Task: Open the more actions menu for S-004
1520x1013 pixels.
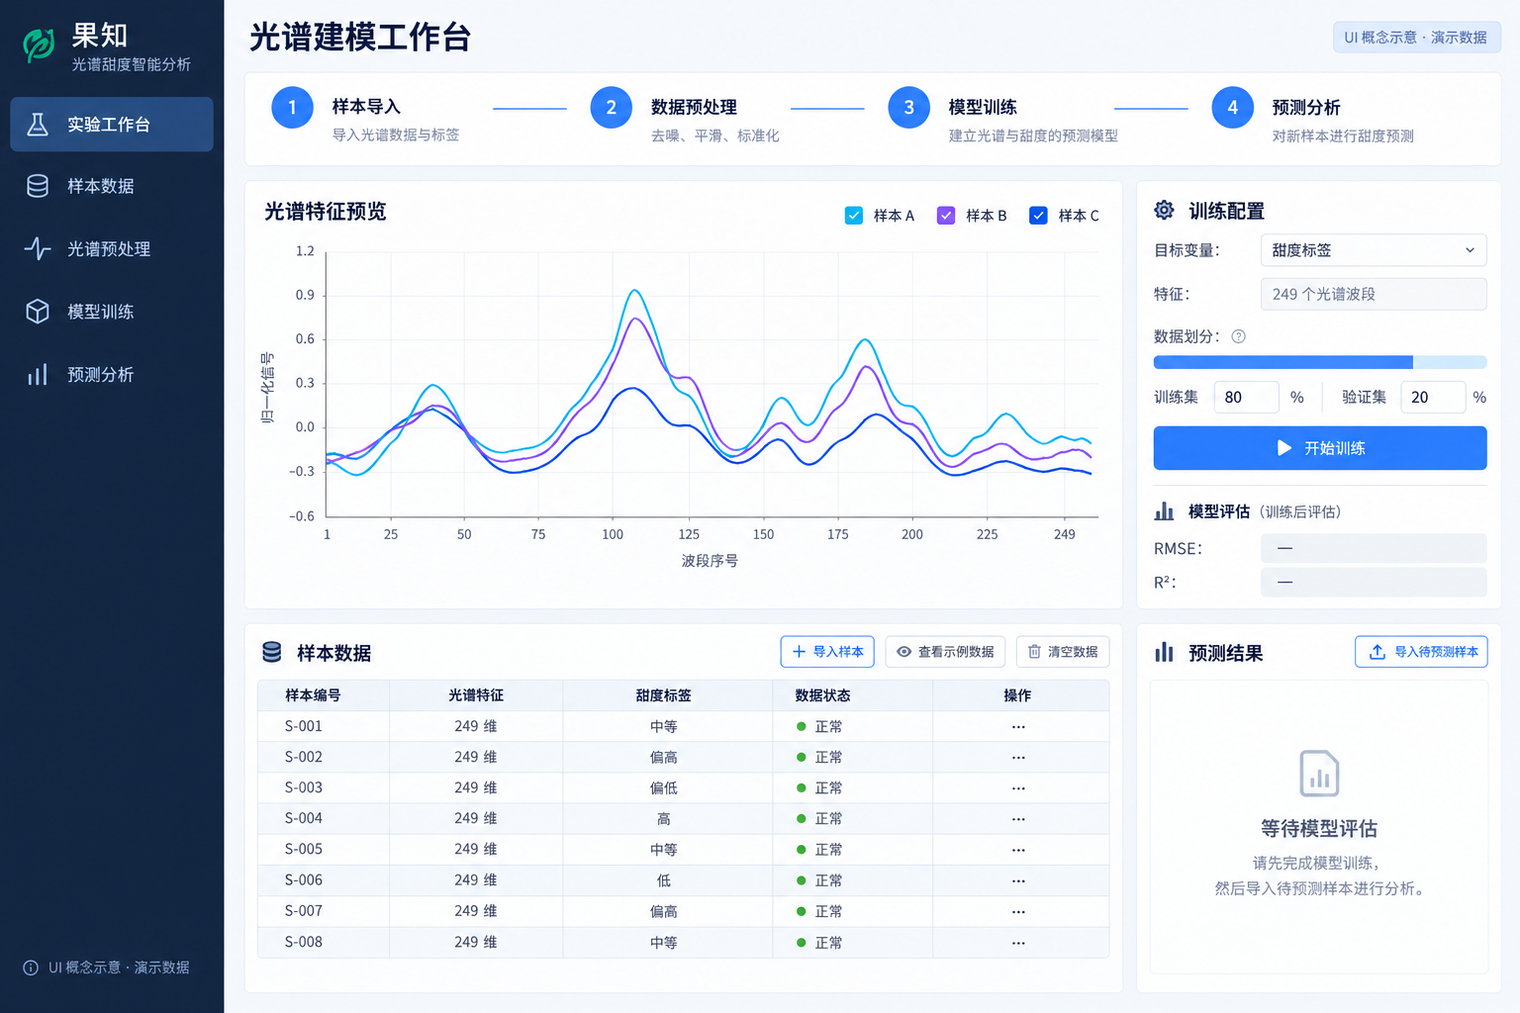Action: click(1018, 819)
